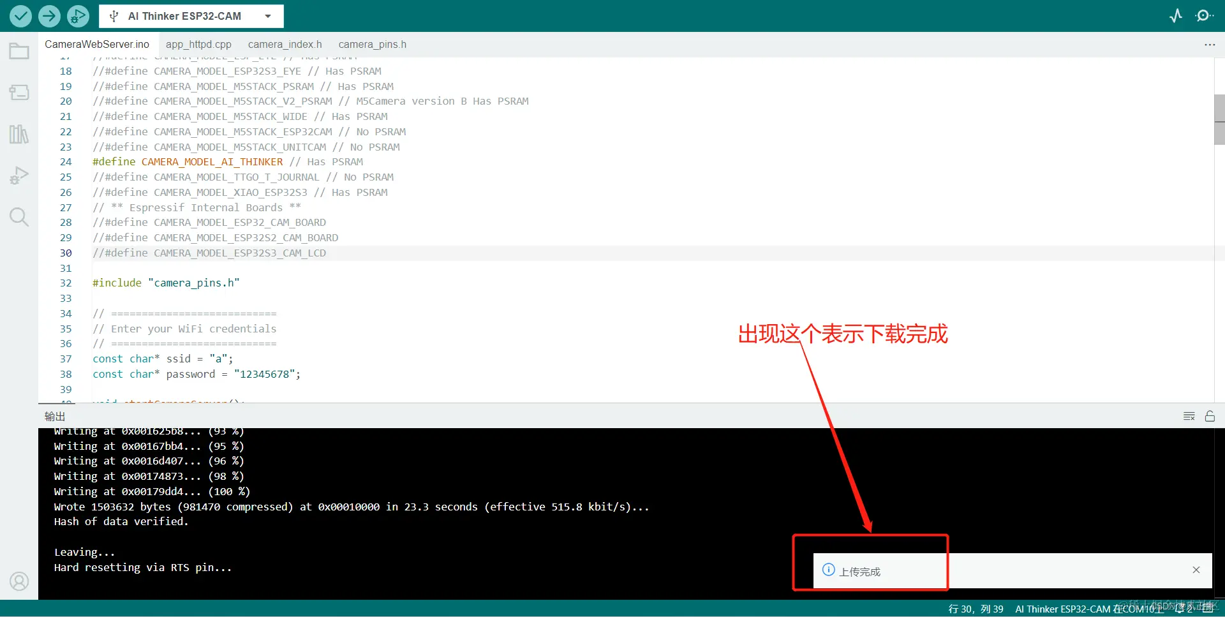
Task: Click line 26 CAMERA_MODEL_XIAO_ESP32S3 comment
Action: point(240,192)
